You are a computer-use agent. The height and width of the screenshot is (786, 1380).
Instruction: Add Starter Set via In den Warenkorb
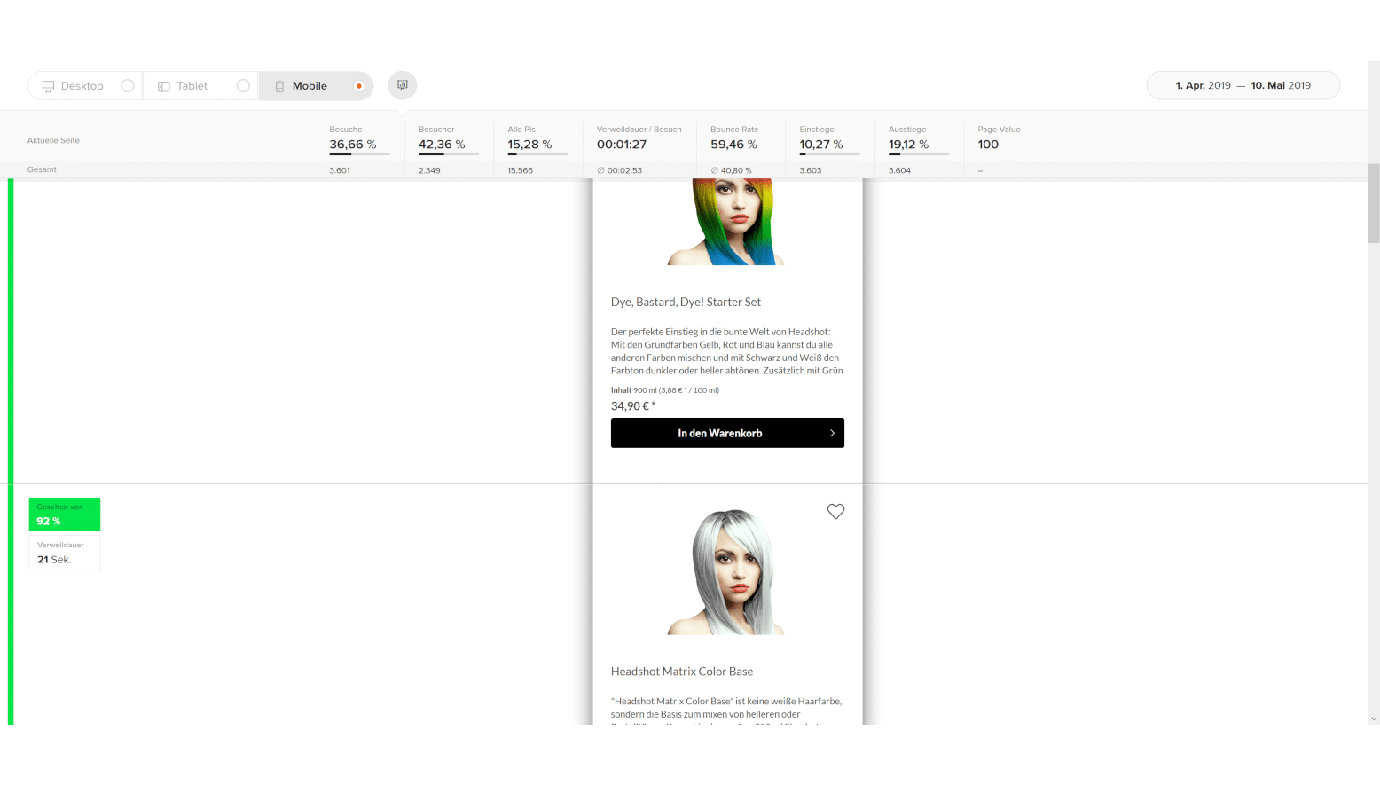[x=727, y=433]
